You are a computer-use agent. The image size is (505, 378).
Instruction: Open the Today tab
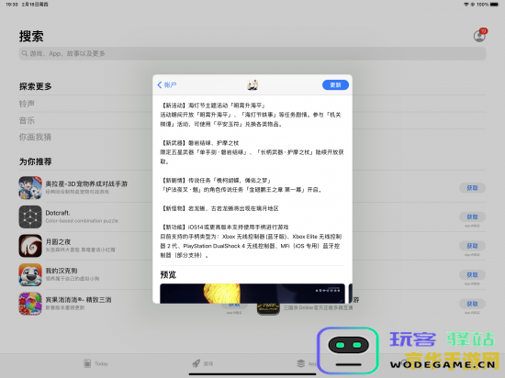pyautogui.click(x=95, y=363)
